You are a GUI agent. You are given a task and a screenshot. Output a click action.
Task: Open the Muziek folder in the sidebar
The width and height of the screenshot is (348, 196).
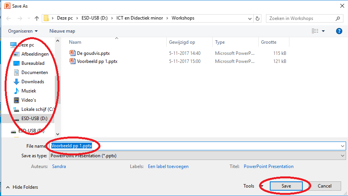29,91
